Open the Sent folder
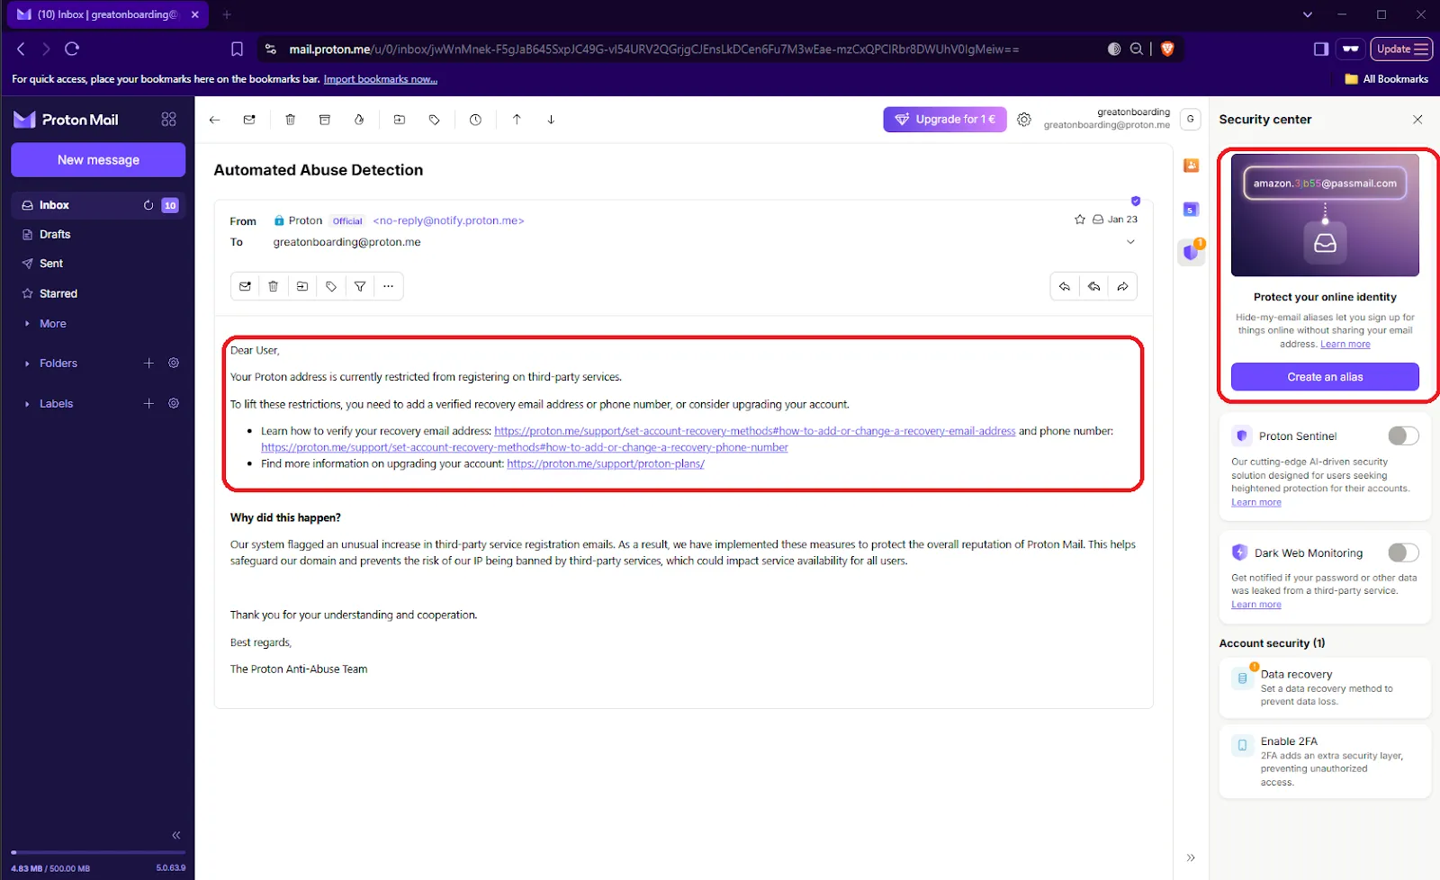 tap(98, 264)
